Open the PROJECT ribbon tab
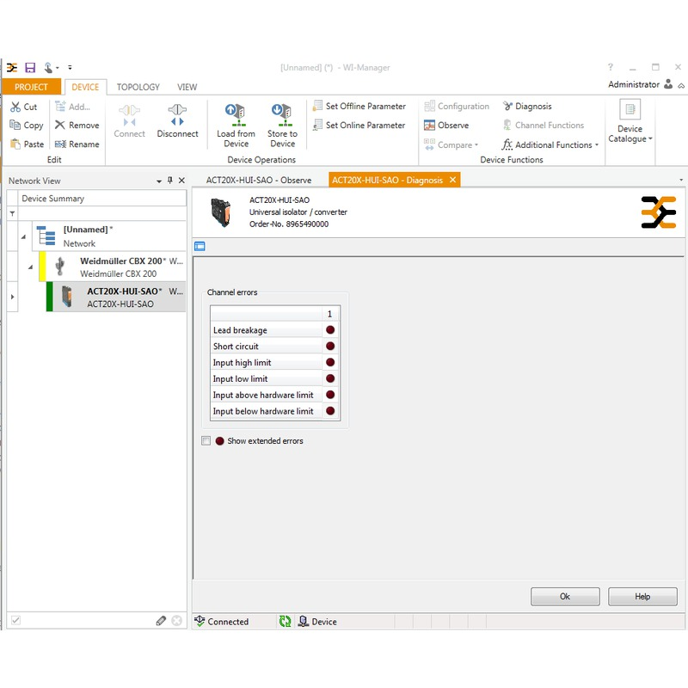The image size is (688, 688). click(31, 87)
